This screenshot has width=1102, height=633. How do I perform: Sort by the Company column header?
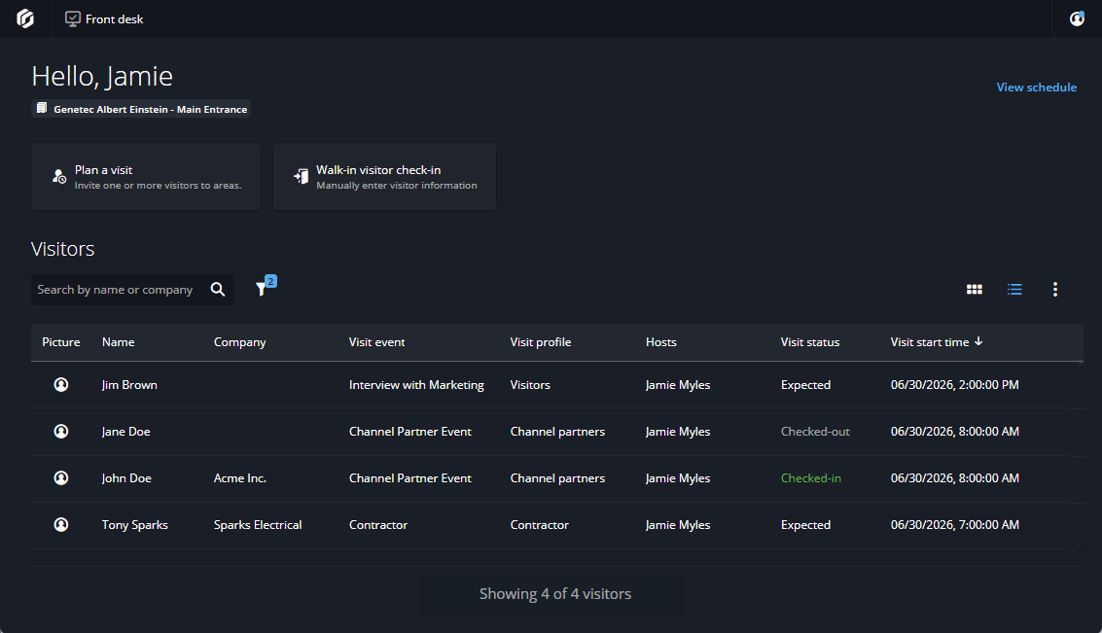click(x=239, y=342)
